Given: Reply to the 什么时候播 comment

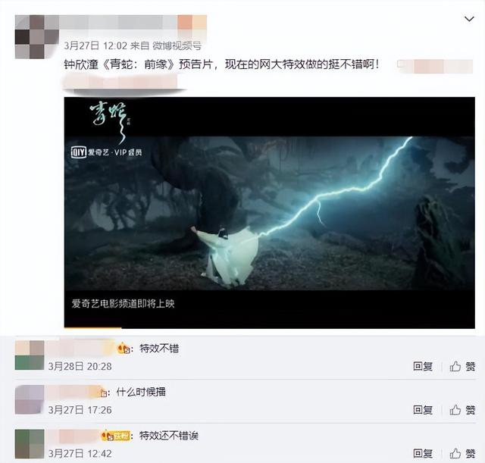Looking at the screenshot, I should point(423,410).
